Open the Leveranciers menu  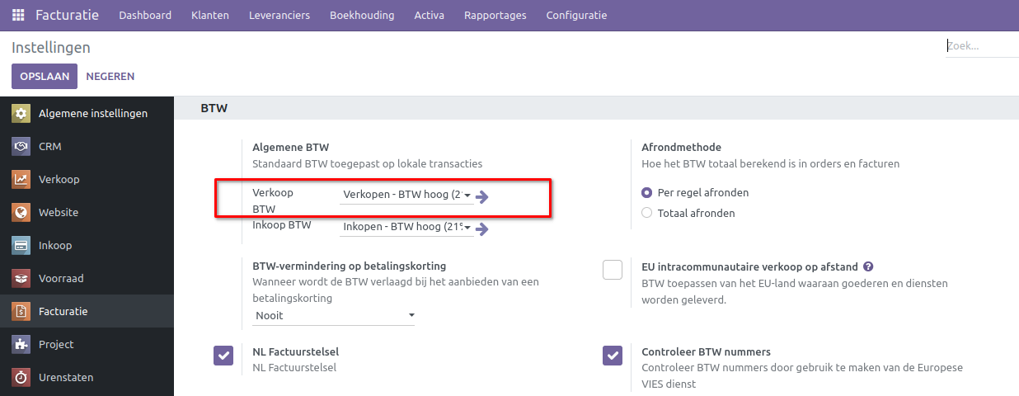click(279, 16)
